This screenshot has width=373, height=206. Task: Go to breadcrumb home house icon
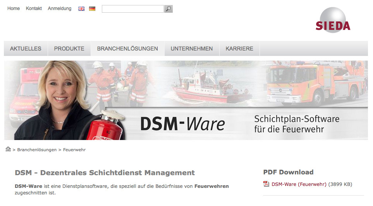[8, 149]
